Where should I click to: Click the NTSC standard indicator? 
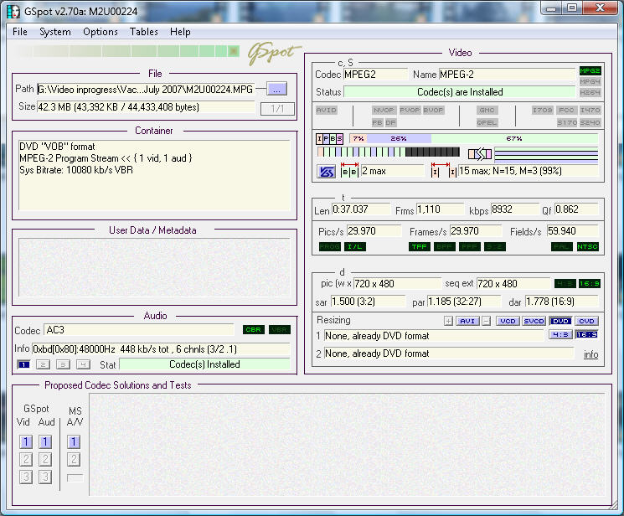click(x=587, y=247)
